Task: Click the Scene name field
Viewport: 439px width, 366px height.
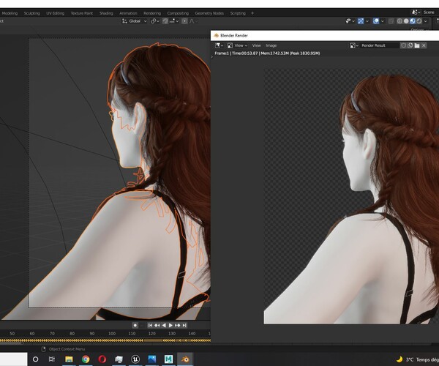Action: pos(430,12)
